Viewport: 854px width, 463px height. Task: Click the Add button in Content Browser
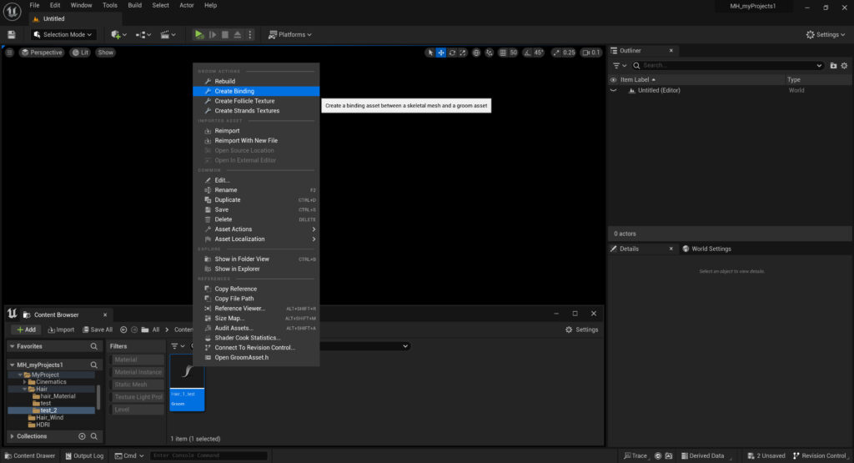click(26, 330)
